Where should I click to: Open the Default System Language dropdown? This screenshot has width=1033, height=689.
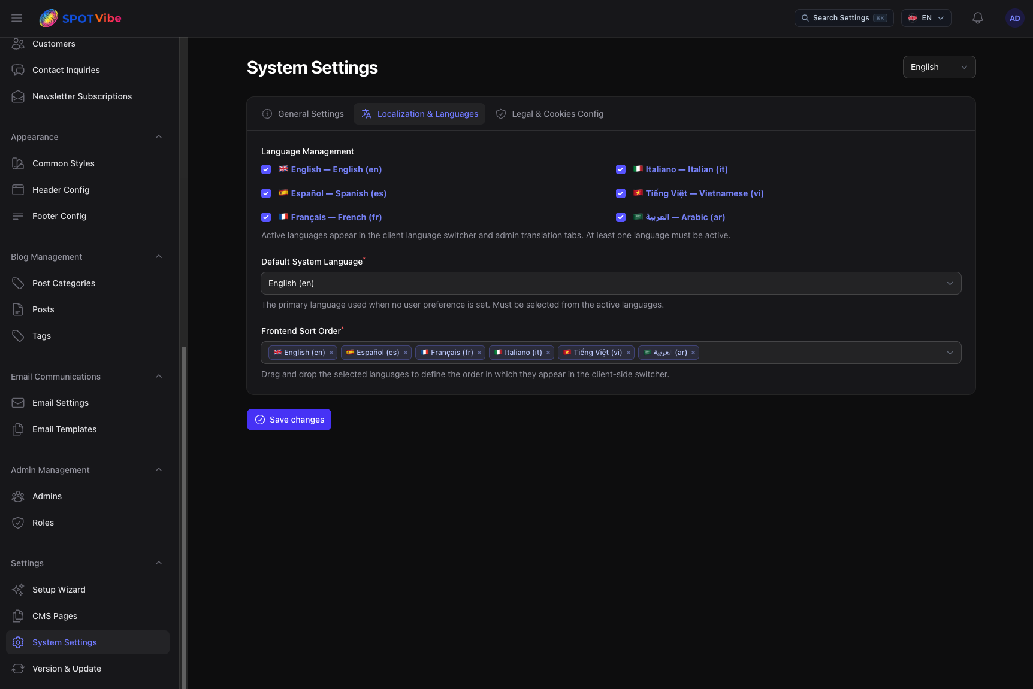click(611, 283)
